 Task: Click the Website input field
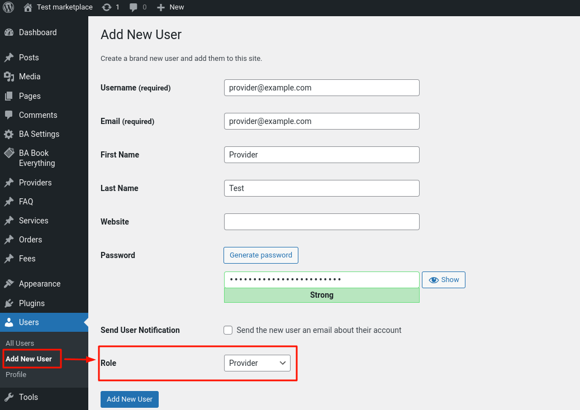(x=321, y=222)
